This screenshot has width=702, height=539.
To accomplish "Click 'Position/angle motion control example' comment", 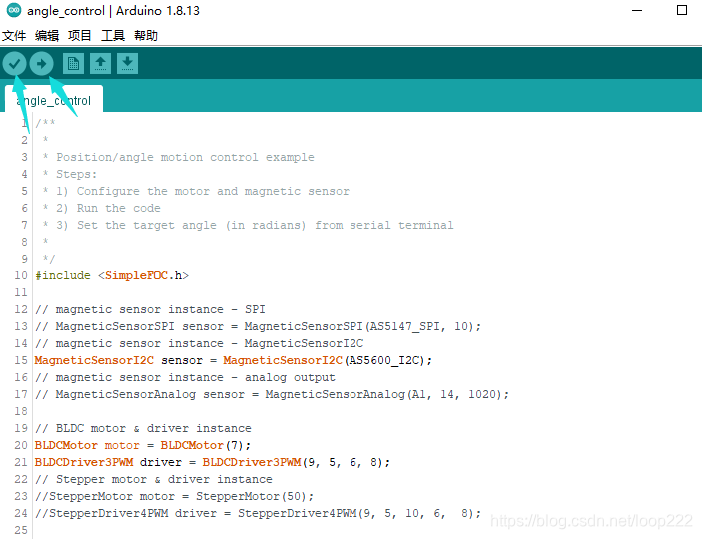I will [x=185, y=157].
